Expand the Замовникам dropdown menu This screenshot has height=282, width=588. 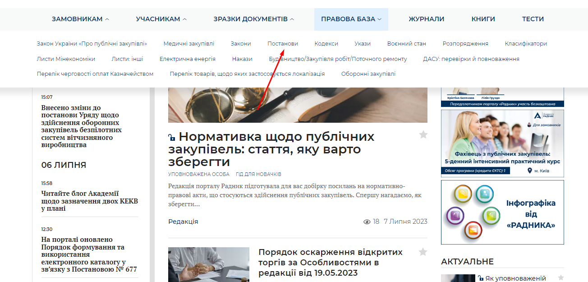point(80,19)
